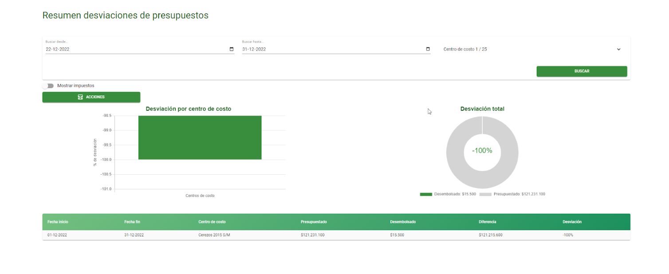Open calendar picker in Buscar hasta field
The image size is (669, 274).
[428, 49]
